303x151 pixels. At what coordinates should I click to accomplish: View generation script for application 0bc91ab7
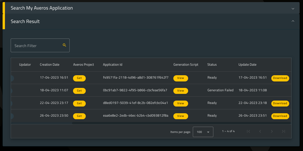tap(181, 91)
